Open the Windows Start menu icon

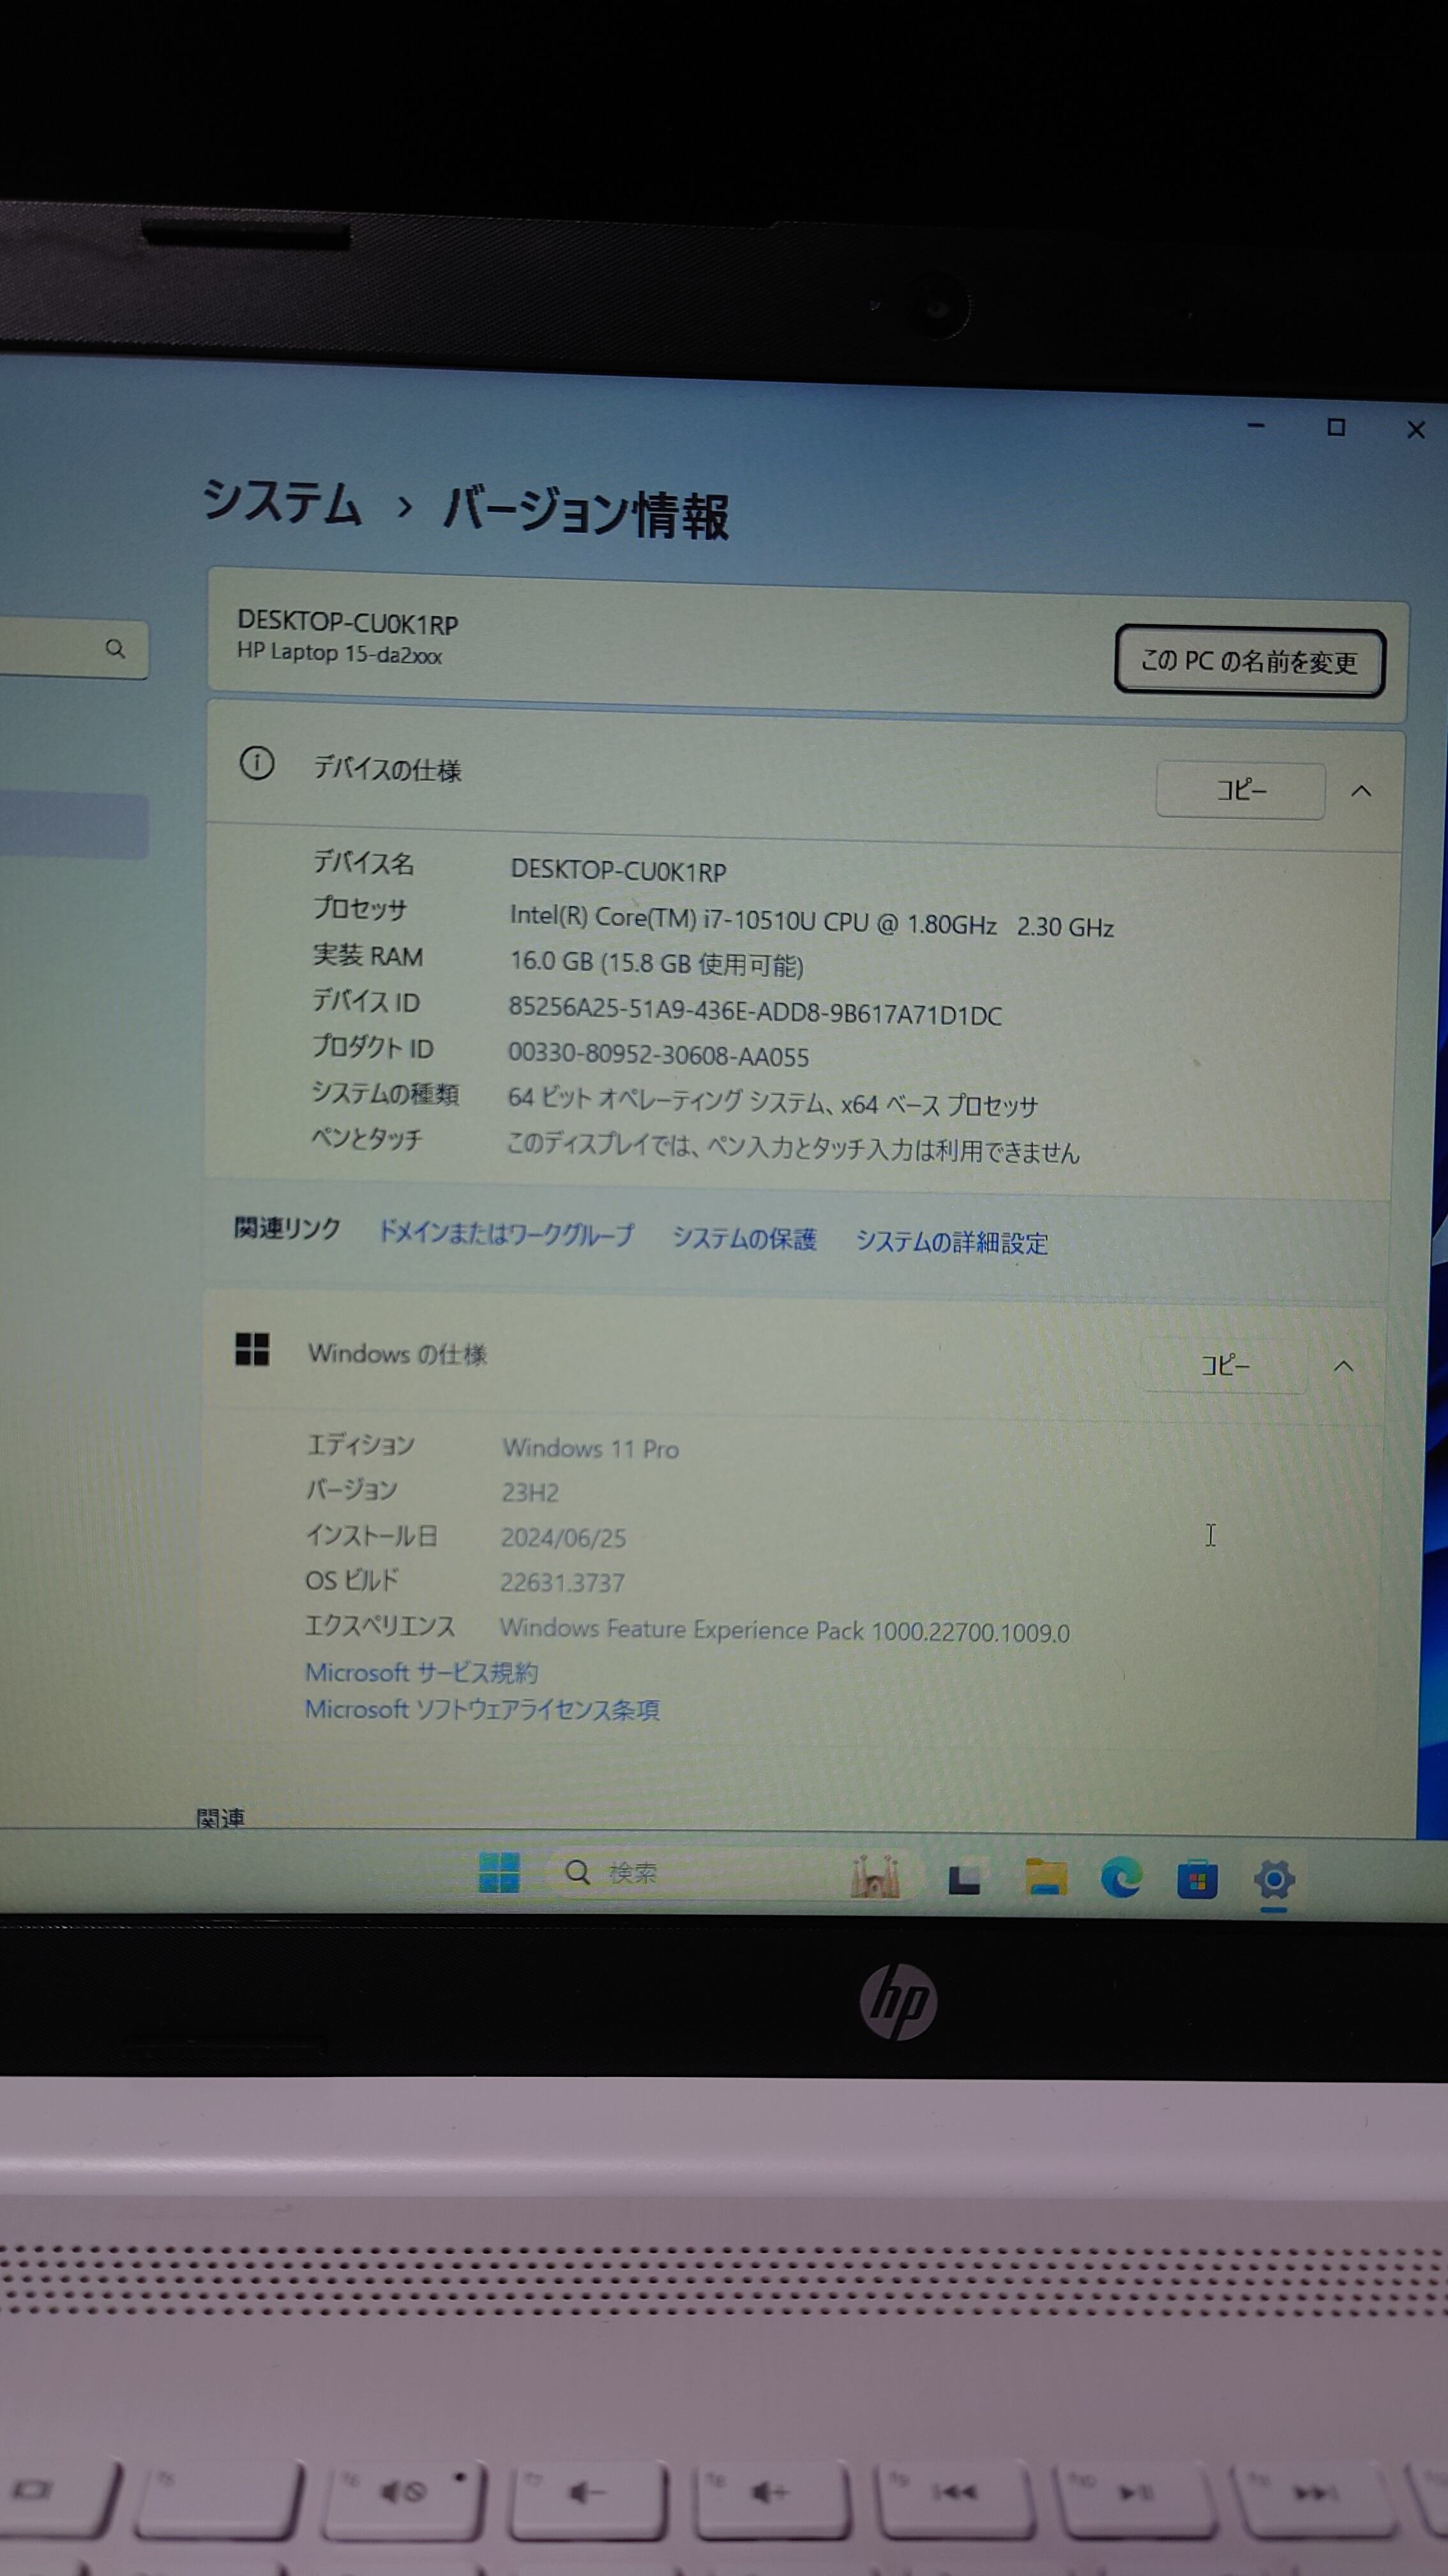[499, 1872]
